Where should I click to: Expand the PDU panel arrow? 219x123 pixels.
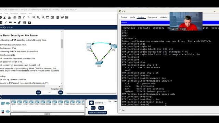click(x=86, y=107)
